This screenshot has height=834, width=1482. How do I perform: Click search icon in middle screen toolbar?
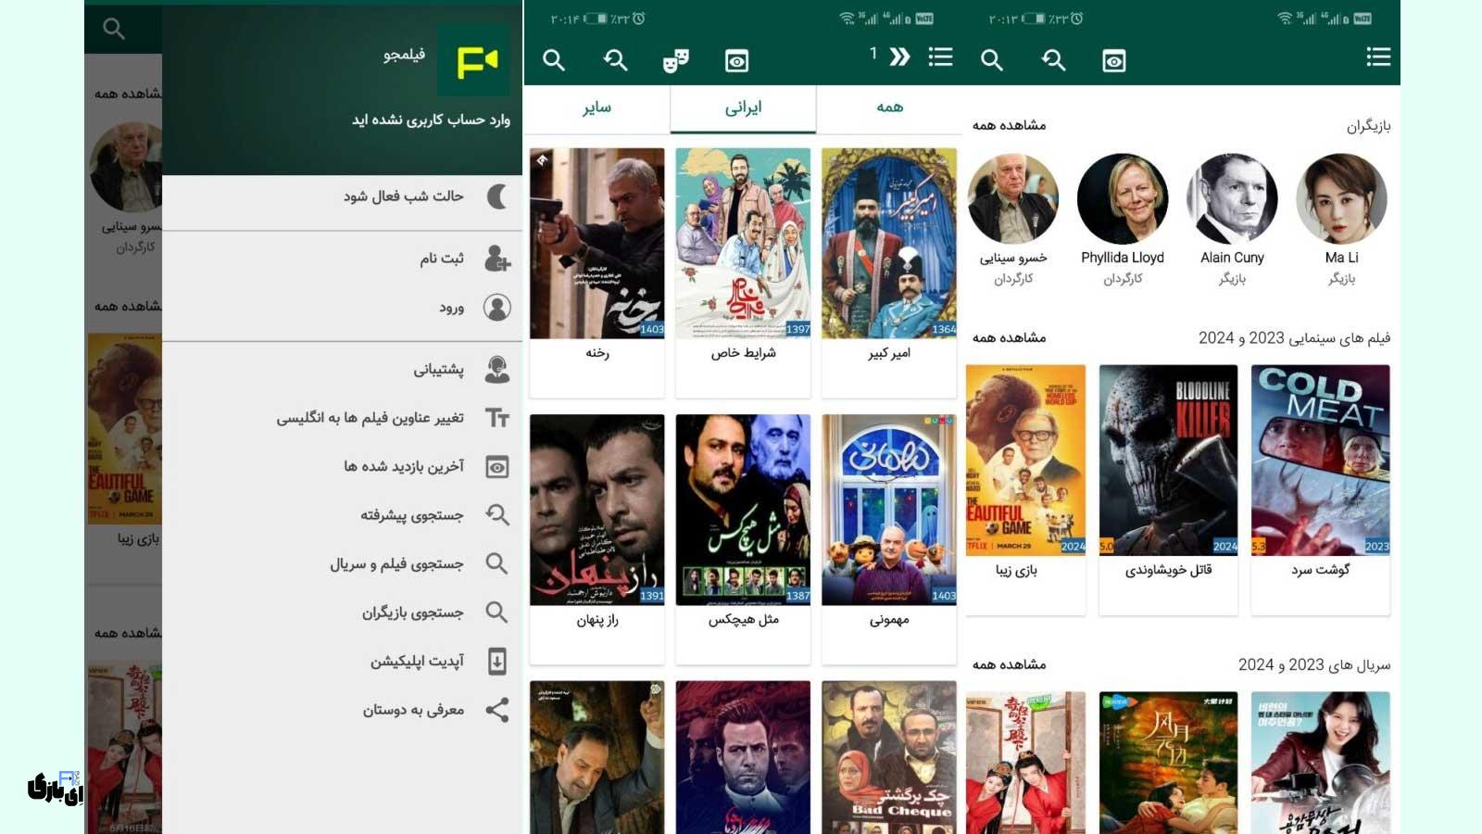point(554,60)
